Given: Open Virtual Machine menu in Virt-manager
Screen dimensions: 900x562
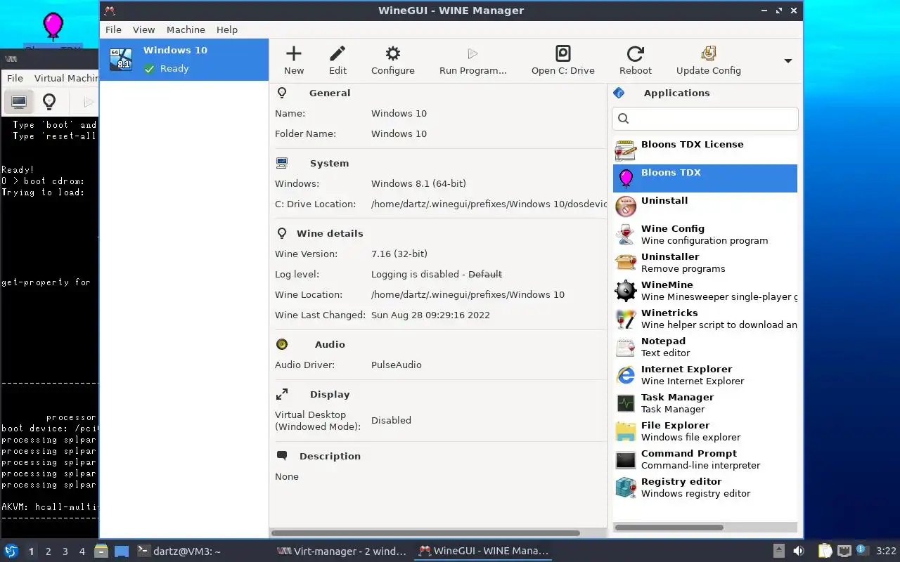Looking at the screenshot, I should (66, 78).
